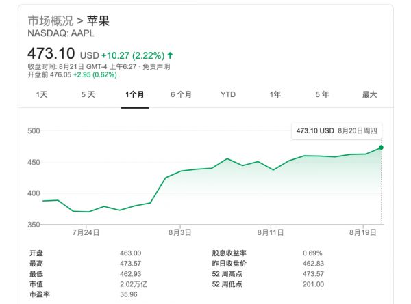411x304 pixels.
Task: Click the 473.10 USD chart tooltip
Action: tap(337, 130)
